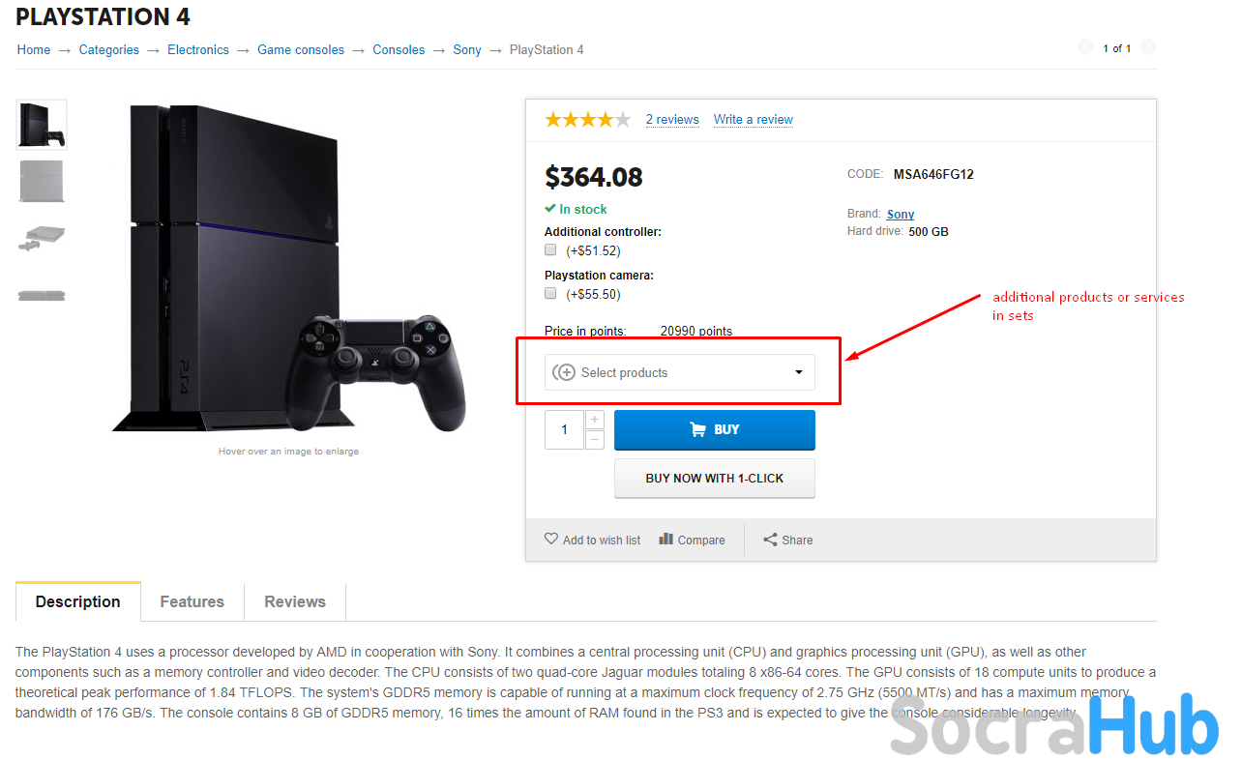The image size is (1242, 760).
Task: Click the plus circle icon in Select products
Action: [564, 372]
